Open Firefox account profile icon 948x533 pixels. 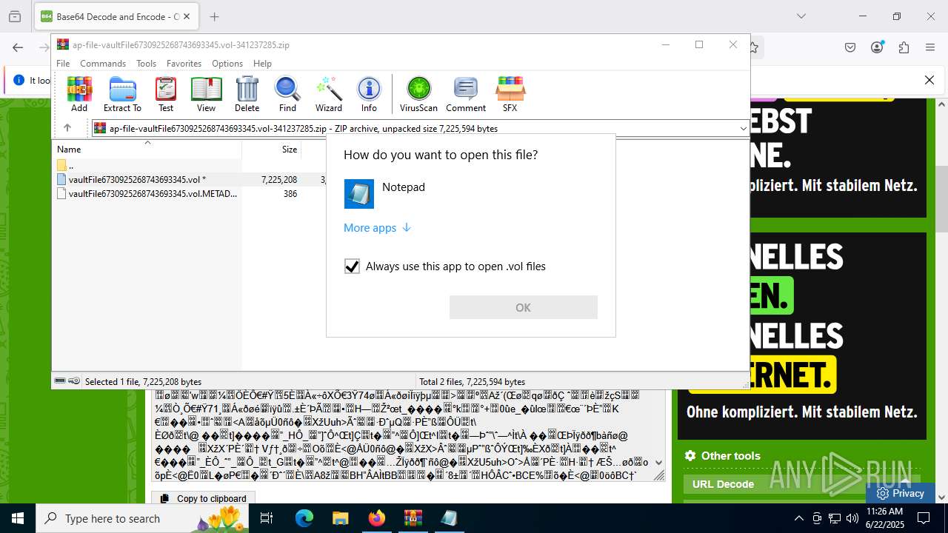(878, 47)
